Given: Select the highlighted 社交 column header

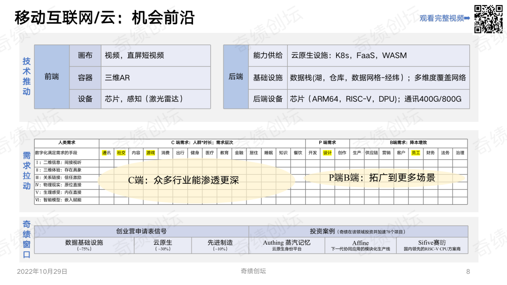Looking at the screenshot, I should [121, 153].
